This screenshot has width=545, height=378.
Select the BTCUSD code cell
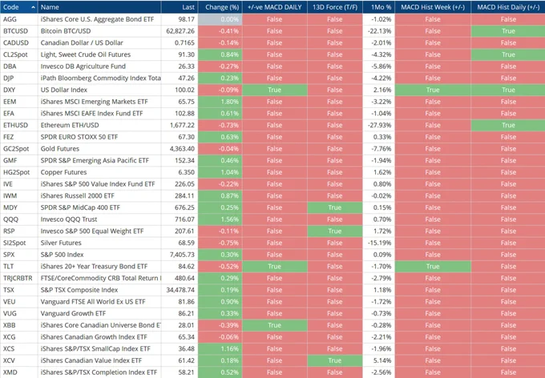click(19, 31)
